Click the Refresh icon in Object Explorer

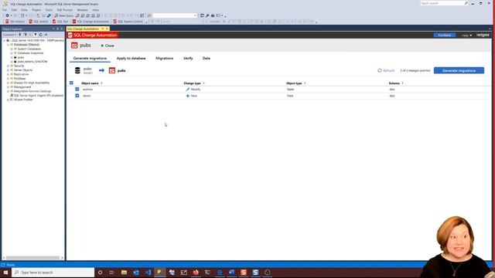(x=41, y=35)
